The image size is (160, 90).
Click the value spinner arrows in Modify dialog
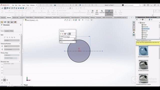(75, 39)
